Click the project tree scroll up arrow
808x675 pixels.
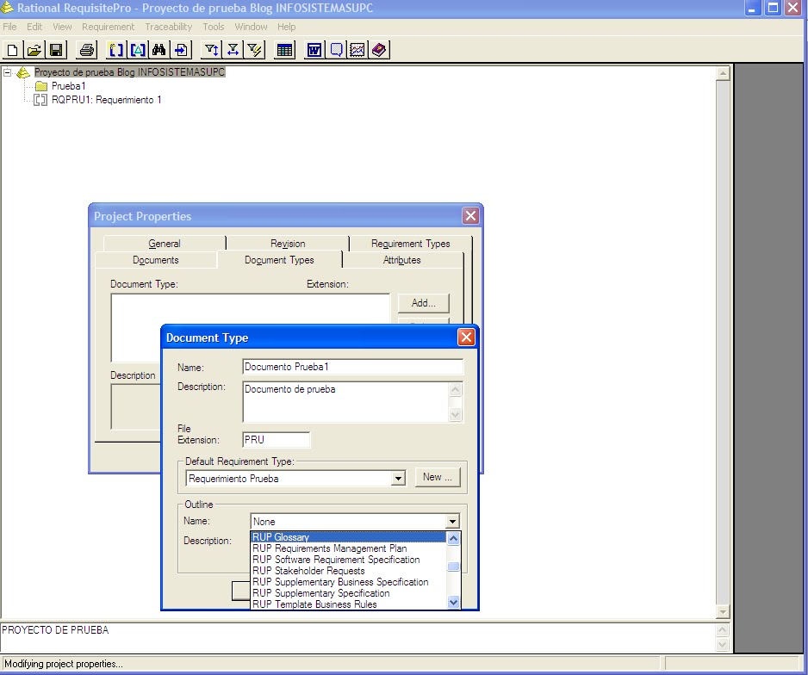[723, 74]
